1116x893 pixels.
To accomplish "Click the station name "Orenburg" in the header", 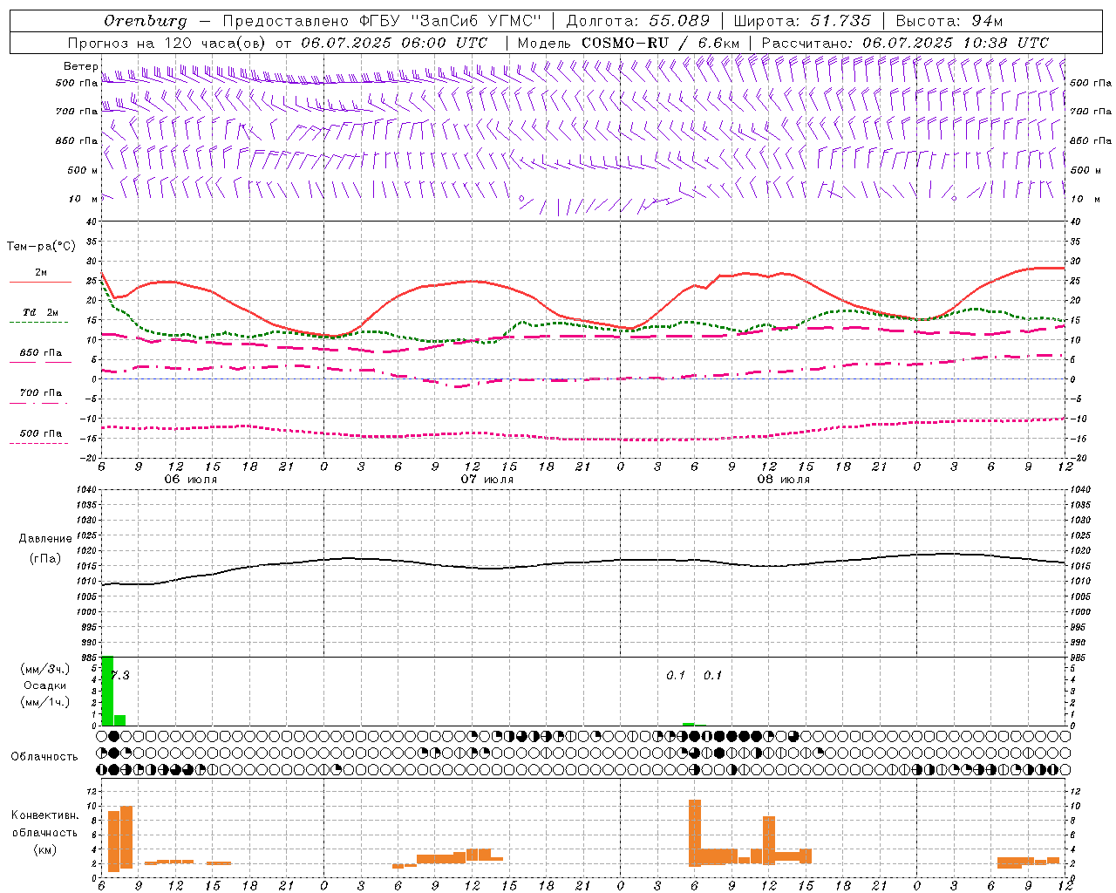I will [145, 21].
